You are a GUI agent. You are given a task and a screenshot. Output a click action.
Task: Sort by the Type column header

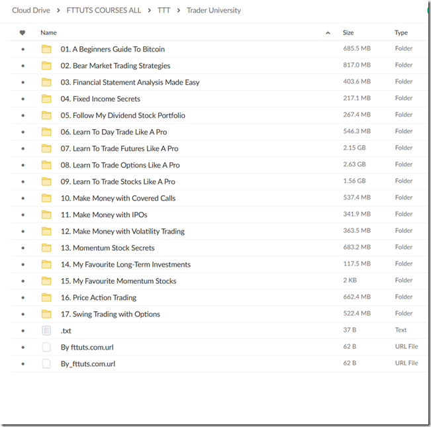401,33
